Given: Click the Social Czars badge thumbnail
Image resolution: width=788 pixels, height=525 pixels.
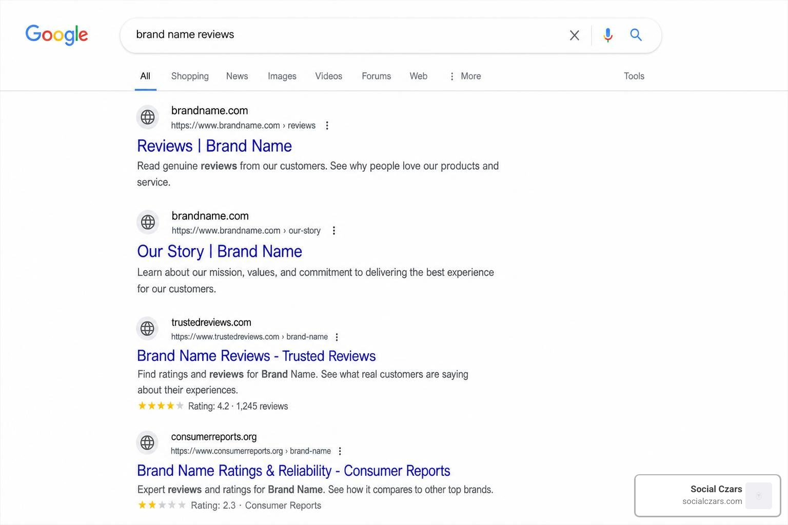Looking at the screenshot, I should pyautogui.click(x=759, y=496).
